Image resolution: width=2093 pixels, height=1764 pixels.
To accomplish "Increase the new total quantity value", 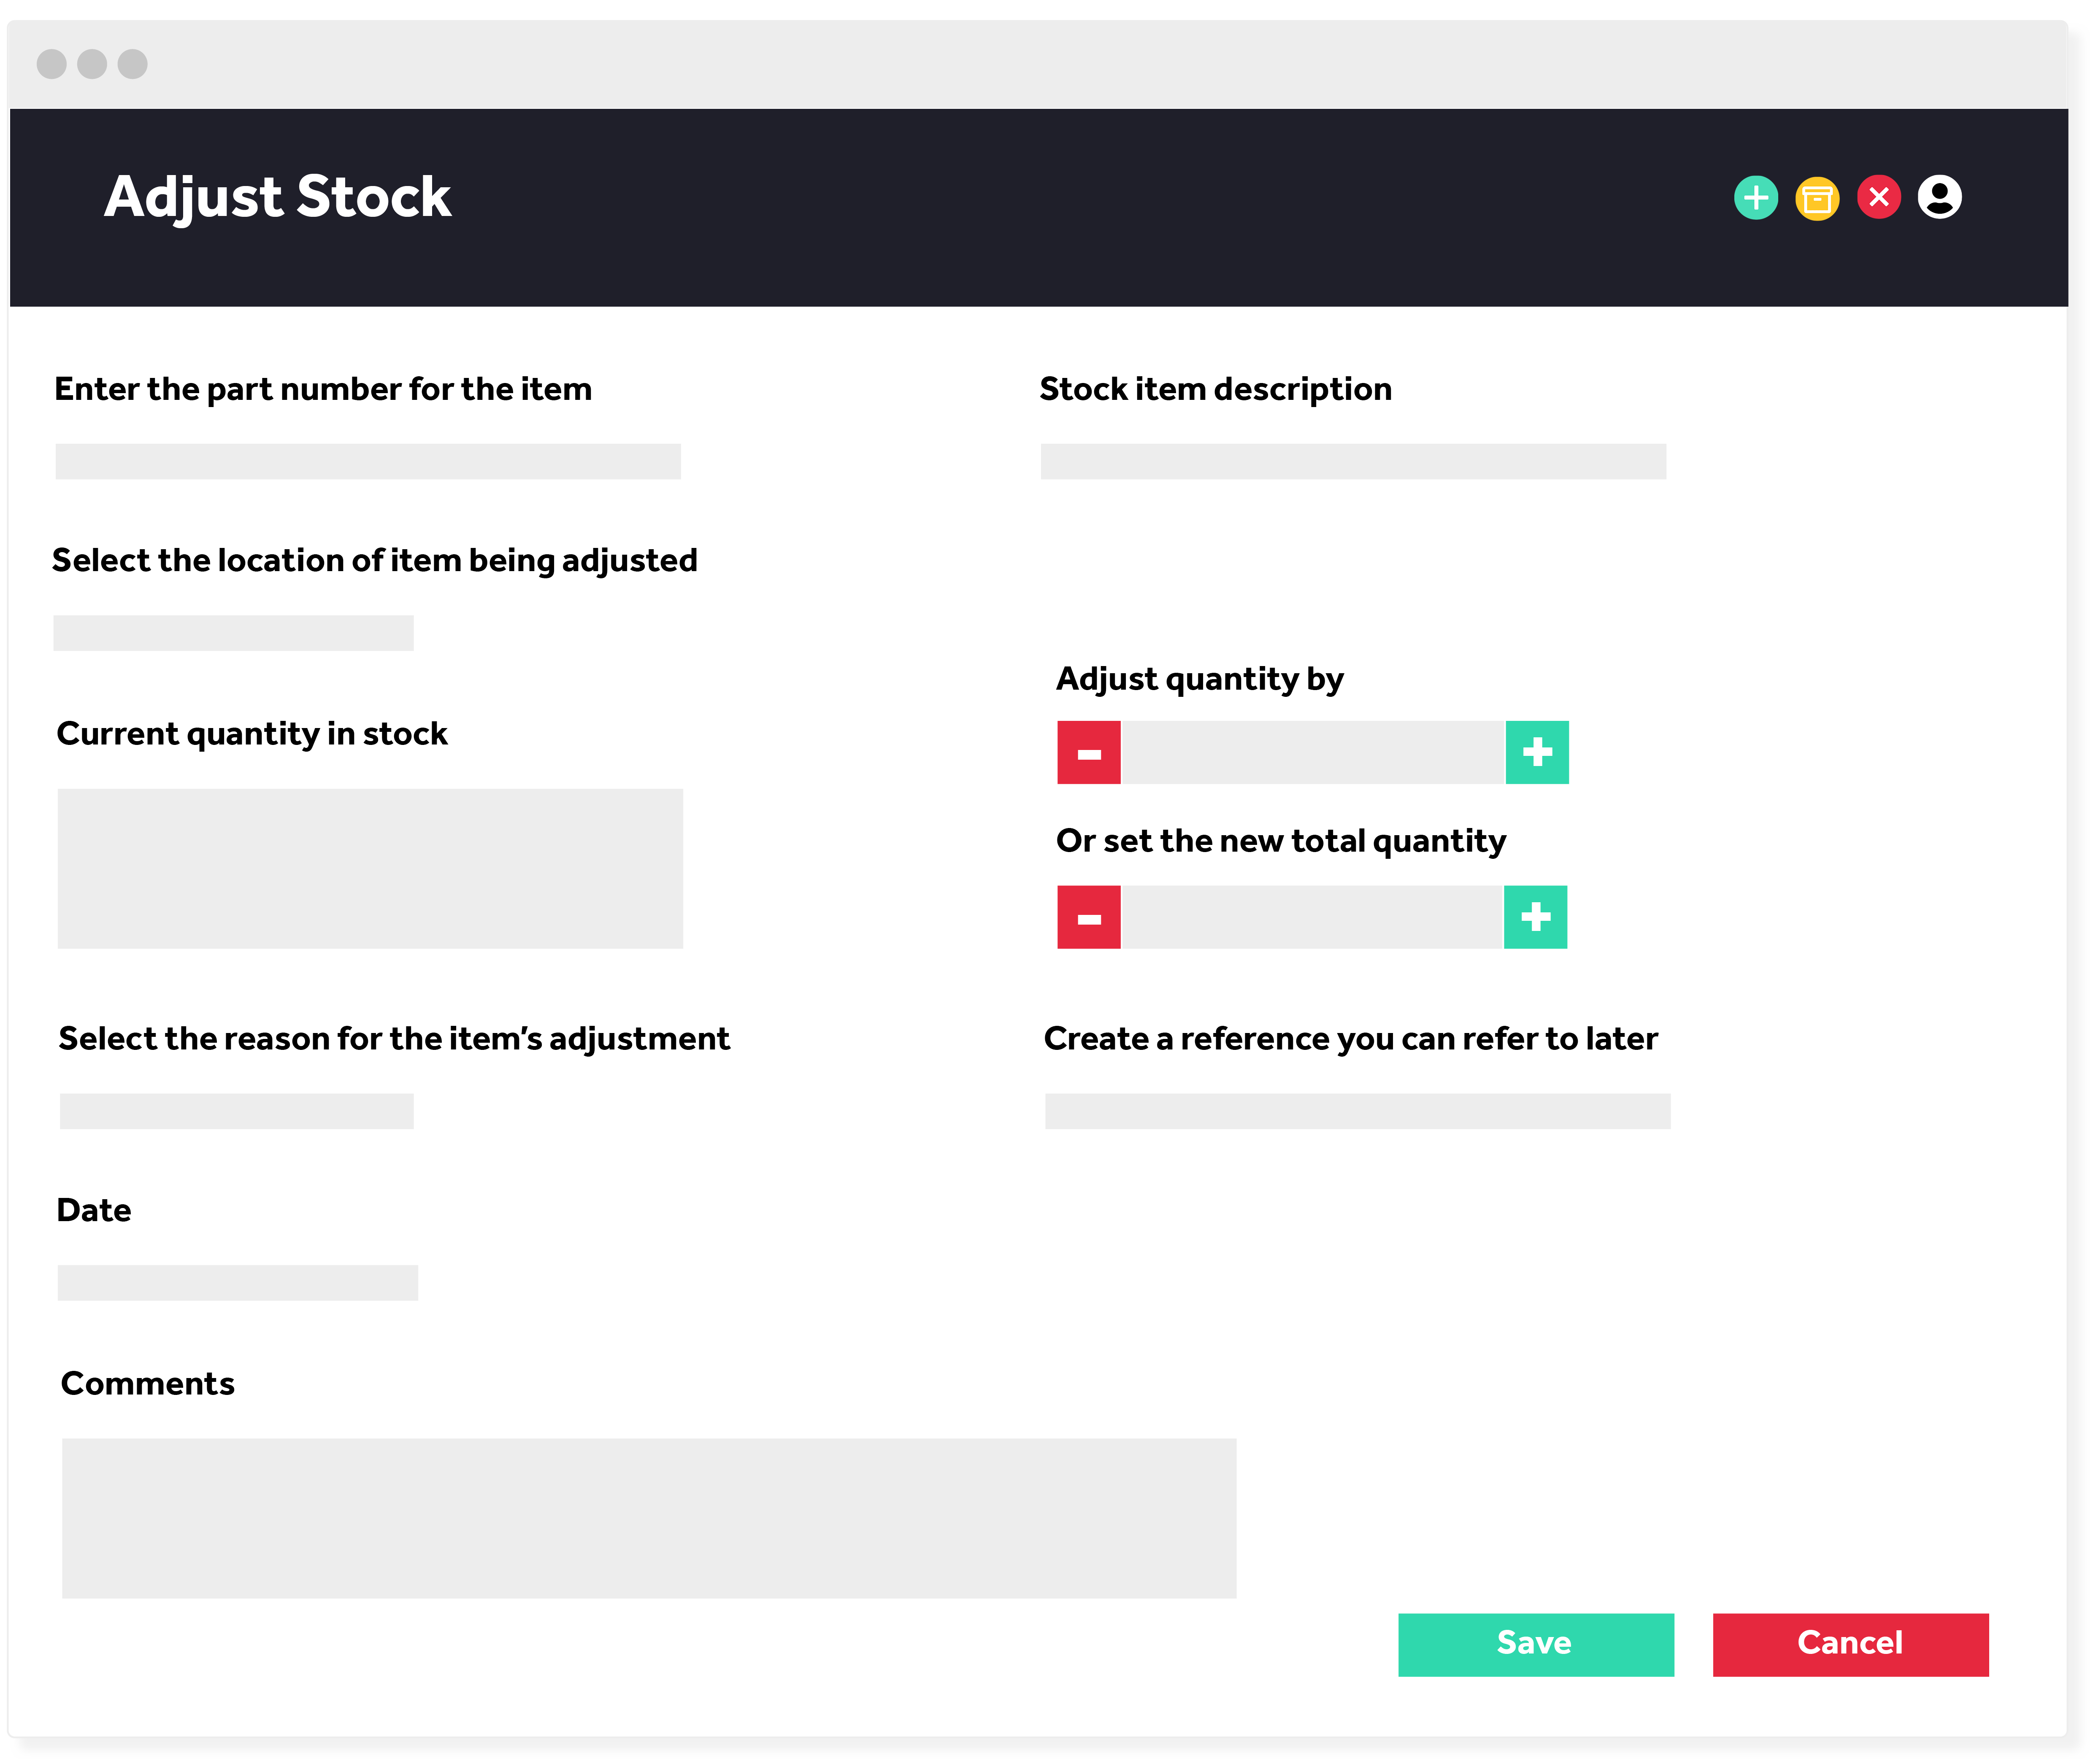I will 1536,917.
